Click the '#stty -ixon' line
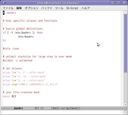 (x=11, y=49)
